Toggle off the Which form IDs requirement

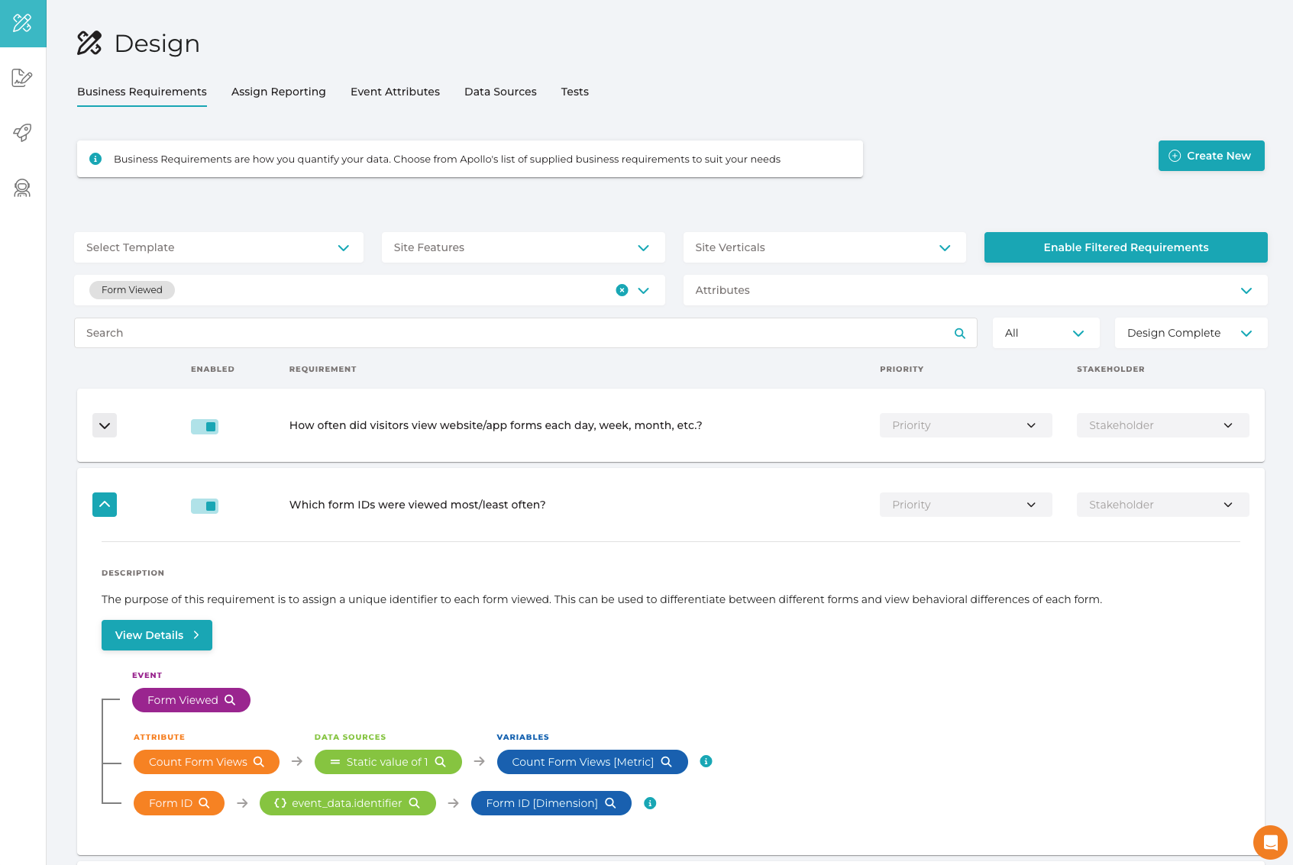[x=204, y=505]
